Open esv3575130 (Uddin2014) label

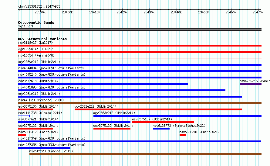(38, 106)
